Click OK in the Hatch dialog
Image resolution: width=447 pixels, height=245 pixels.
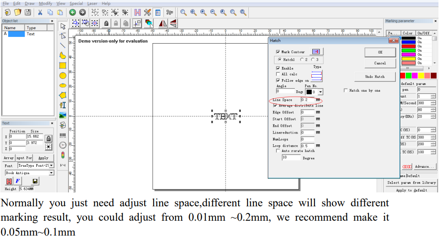click(x=380, y=52)
